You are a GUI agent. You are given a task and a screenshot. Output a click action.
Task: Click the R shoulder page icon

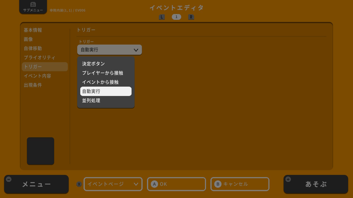pos(191,17)
